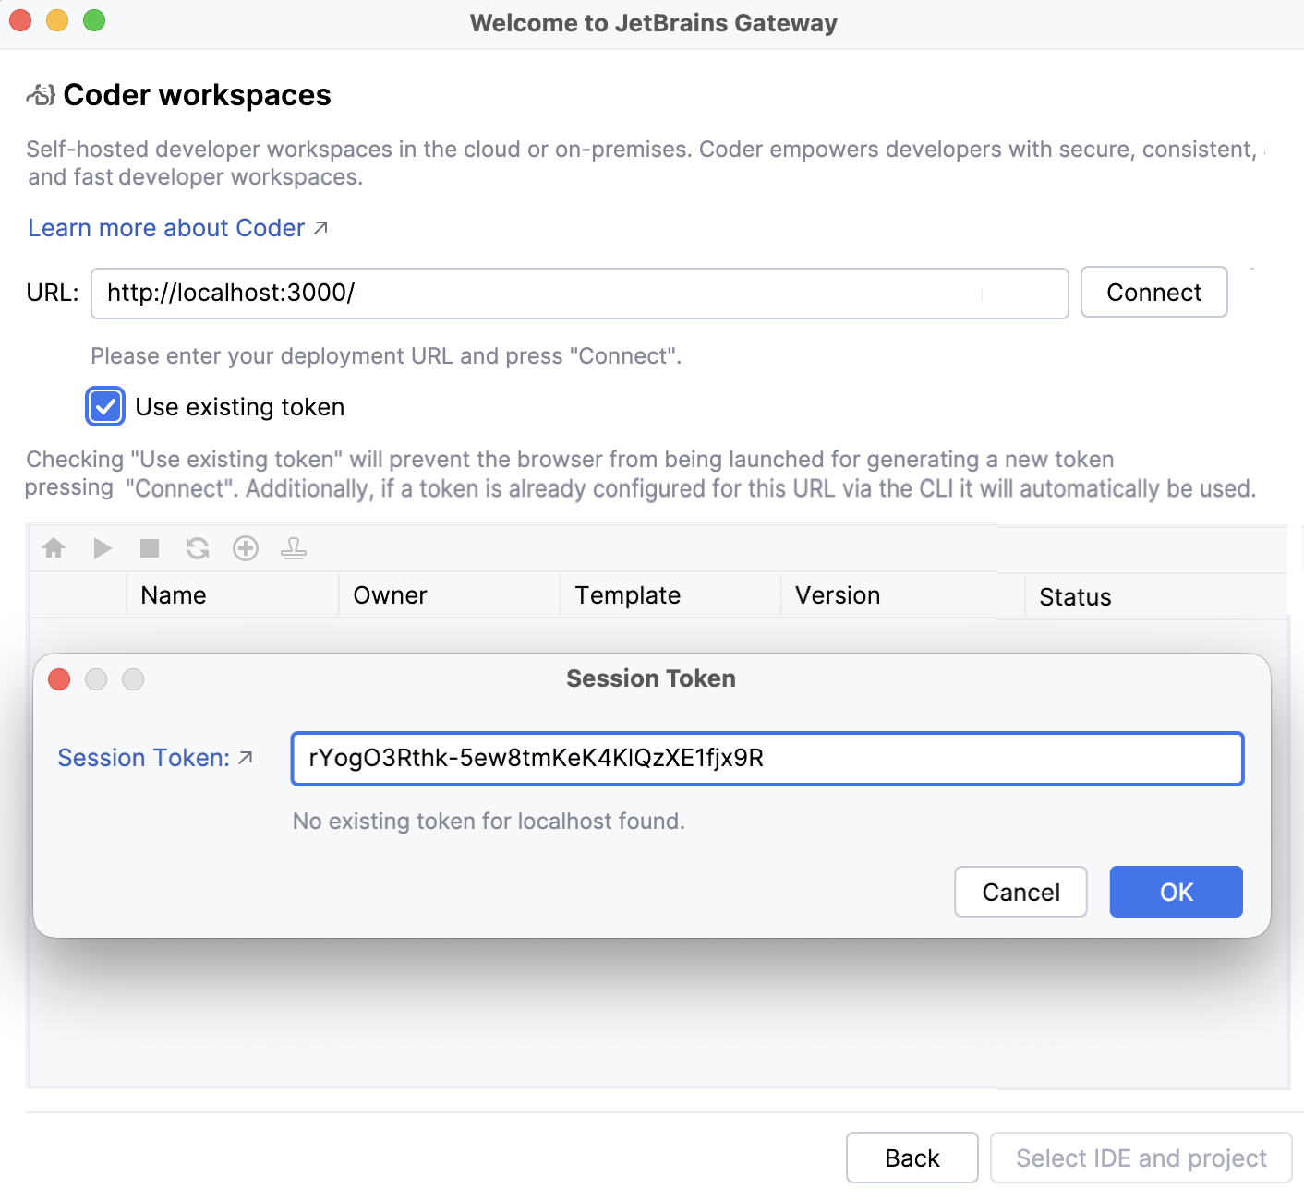Image resolution: width=1304 pixels, height=1200 pixels.
Task: Click the Select IDE and project button
Action: [x=1141, y=1158]
